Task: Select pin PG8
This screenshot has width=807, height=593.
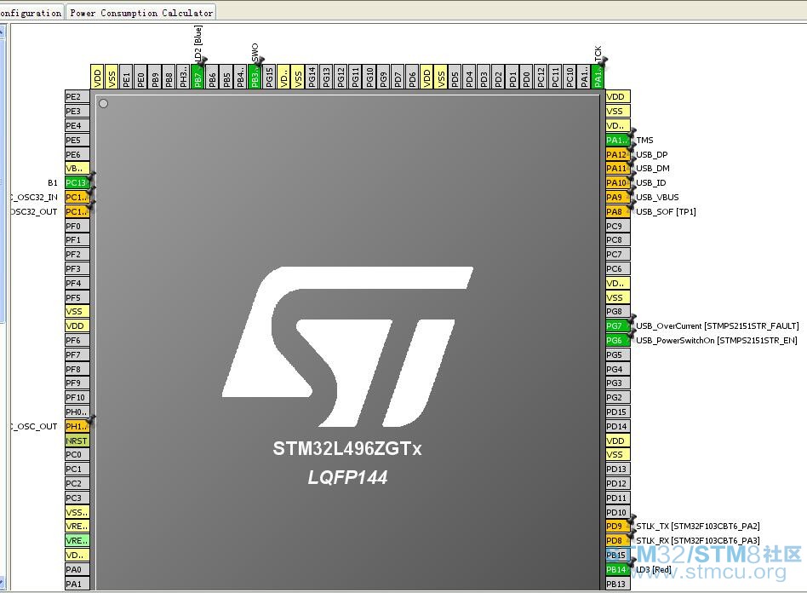Action: coord(617,311)
